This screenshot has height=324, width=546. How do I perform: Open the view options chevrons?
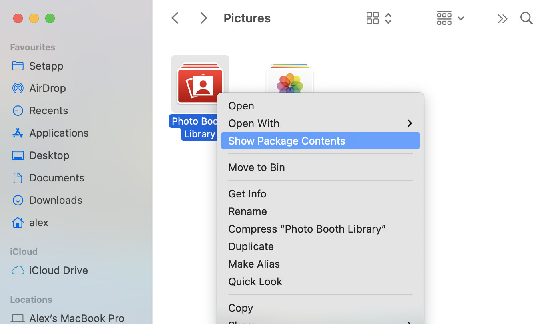click(388, 18)
